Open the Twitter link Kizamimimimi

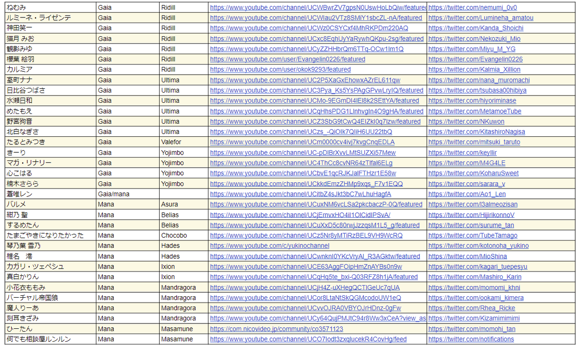474,319
